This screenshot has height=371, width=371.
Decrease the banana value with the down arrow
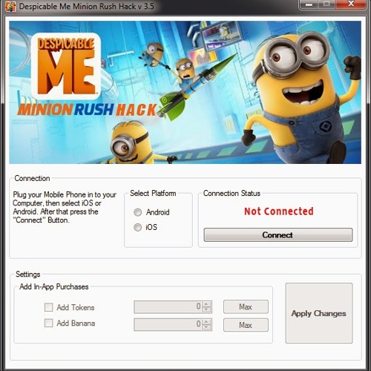(206, 327)
